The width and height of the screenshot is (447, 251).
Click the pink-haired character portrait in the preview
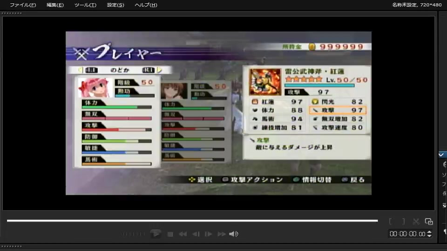click(x=95, y=88)
